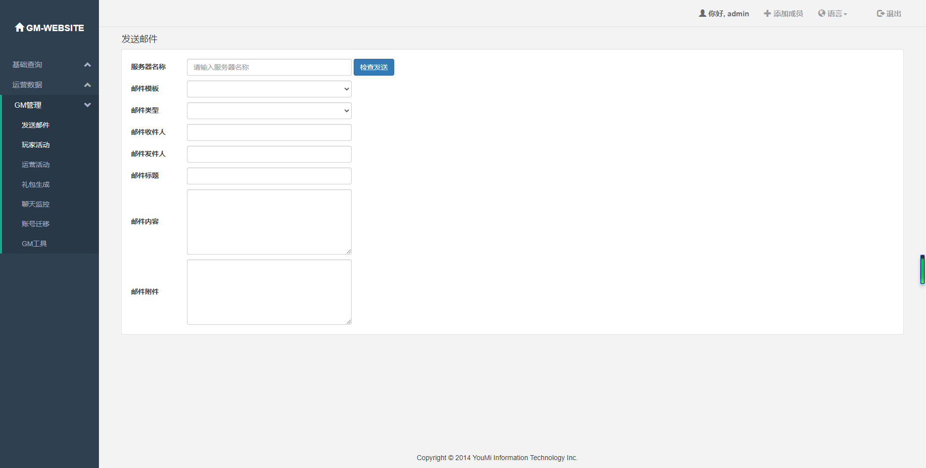Open the 邮件类型 dropdown
Screen dimensions: 926x468
[269, 111]
